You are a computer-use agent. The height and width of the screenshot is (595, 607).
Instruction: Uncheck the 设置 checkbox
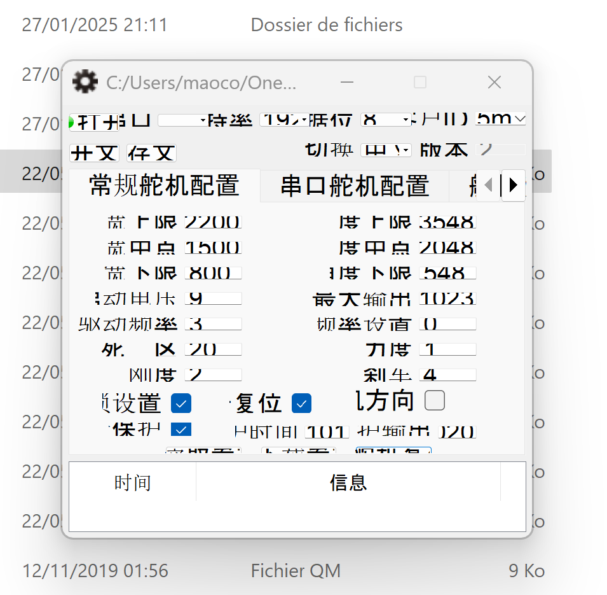click(x=181, y=403)
